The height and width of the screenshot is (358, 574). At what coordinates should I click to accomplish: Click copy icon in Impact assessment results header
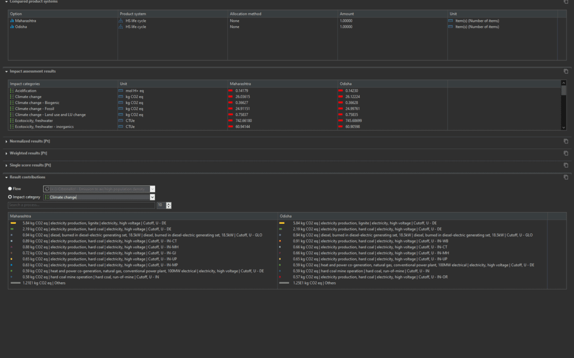pos(566,71)
